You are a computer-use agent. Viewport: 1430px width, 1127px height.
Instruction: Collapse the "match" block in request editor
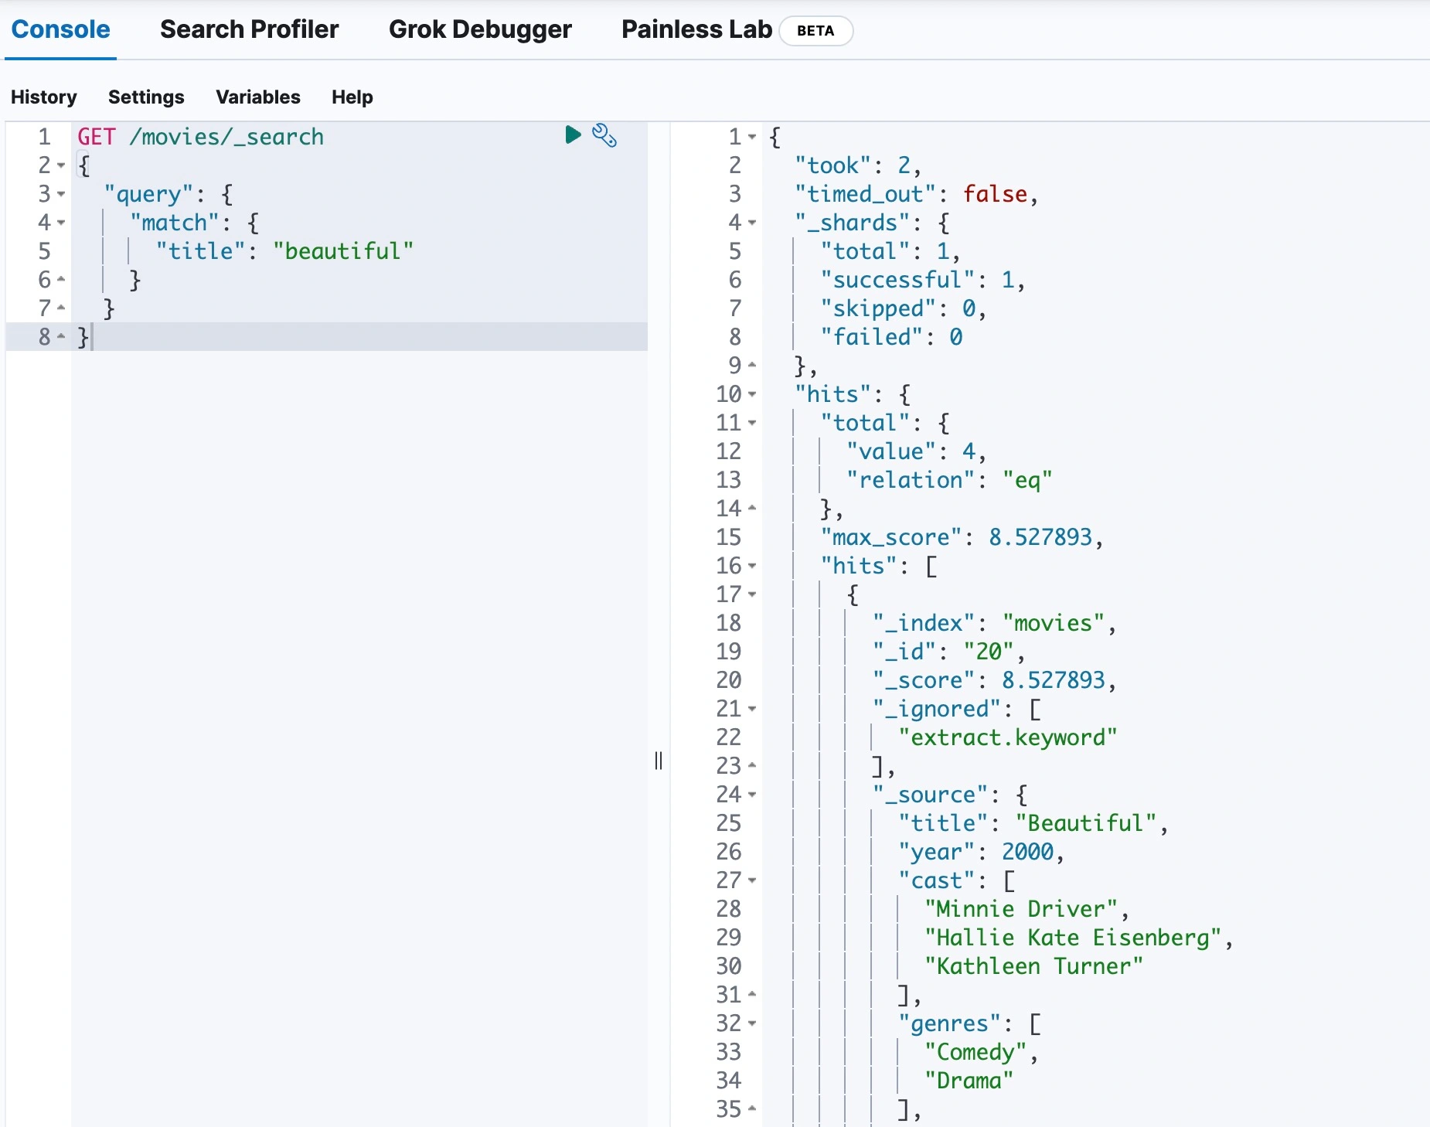pyautogui.click(x=61, y=223)
